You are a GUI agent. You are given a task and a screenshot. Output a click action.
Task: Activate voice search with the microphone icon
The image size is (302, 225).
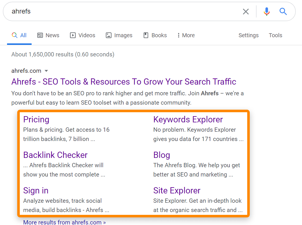(266, 12)
